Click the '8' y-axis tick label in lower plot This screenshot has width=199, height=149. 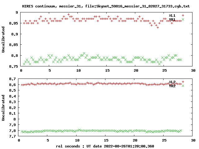(15, 119)
